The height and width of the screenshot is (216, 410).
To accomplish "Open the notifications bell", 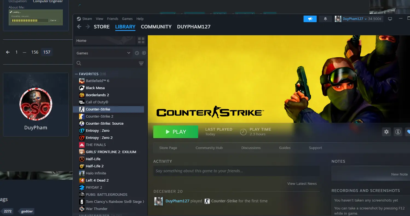I will 325,19.
